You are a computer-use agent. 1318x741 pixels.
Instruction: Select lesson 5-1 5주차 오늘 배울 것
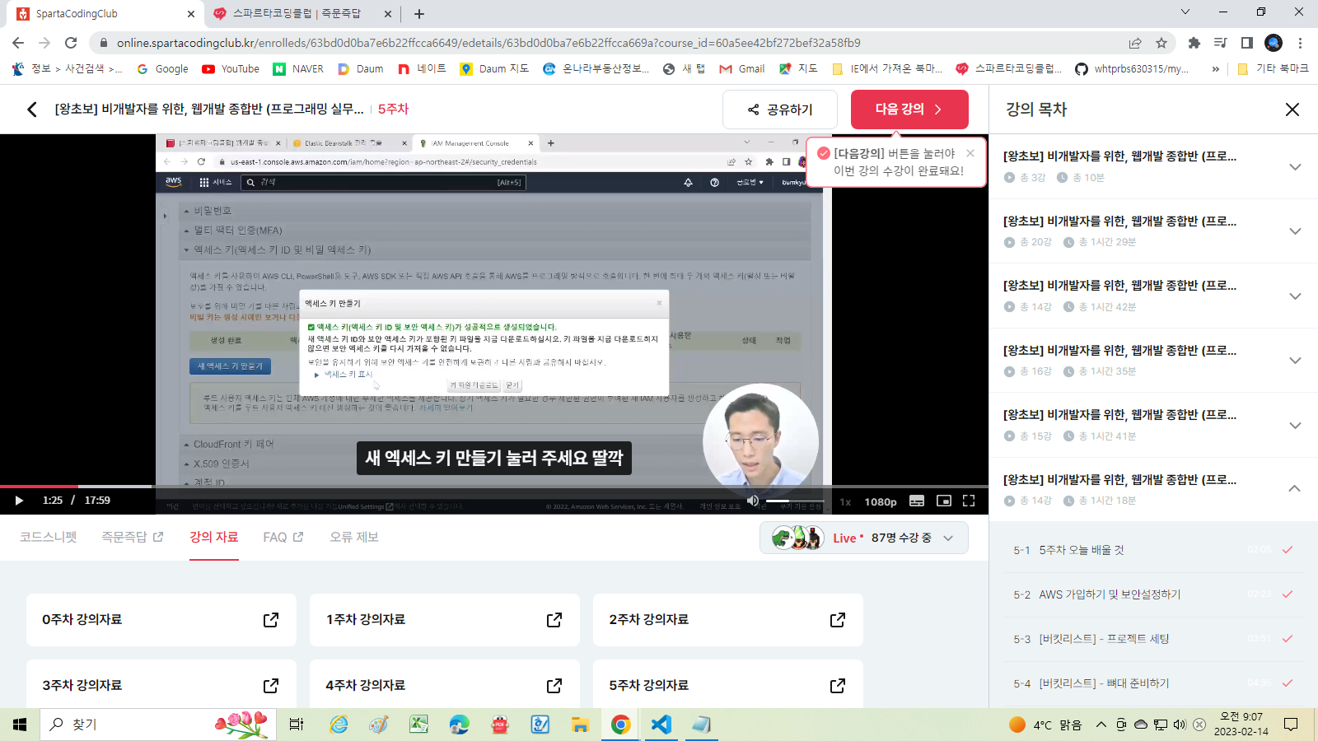coord(1153,550)
